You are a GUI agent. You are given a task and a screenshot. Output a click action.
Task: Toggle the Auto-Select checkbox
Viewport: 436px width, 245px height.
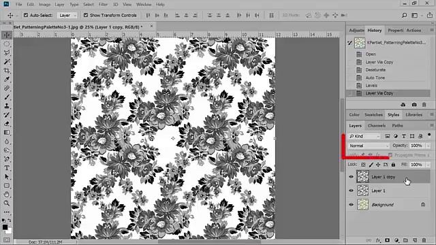(x=26, y=15)
